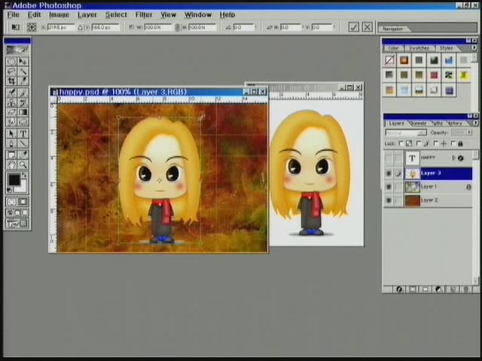Screen dimensions: 482x361
Task: Open the layer blending mode dropdown
Action: pos(406,132)
